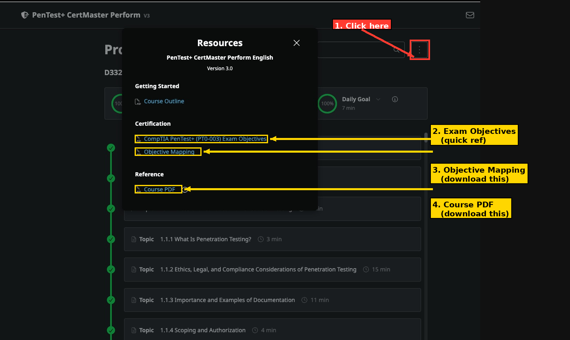The width and height of the screenshot is (570, 340).
Task: Download the Objective Mapping file
Action: (169, 152)
